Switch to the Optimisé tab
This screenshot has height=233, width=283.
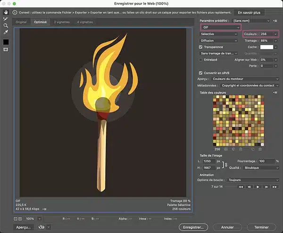pos(40,22)
